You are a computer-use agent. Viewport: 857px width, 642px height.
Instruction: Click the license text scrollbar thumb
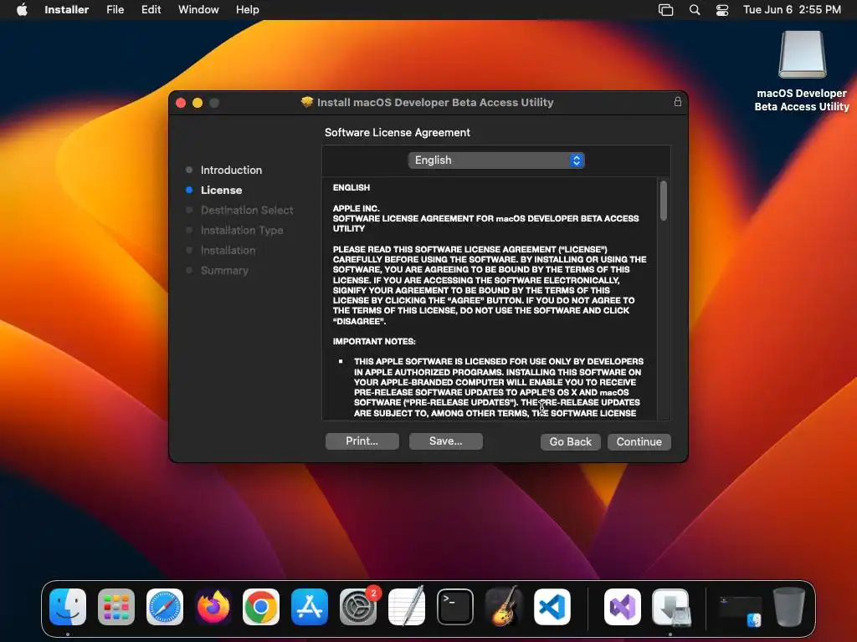coord(664,201)
